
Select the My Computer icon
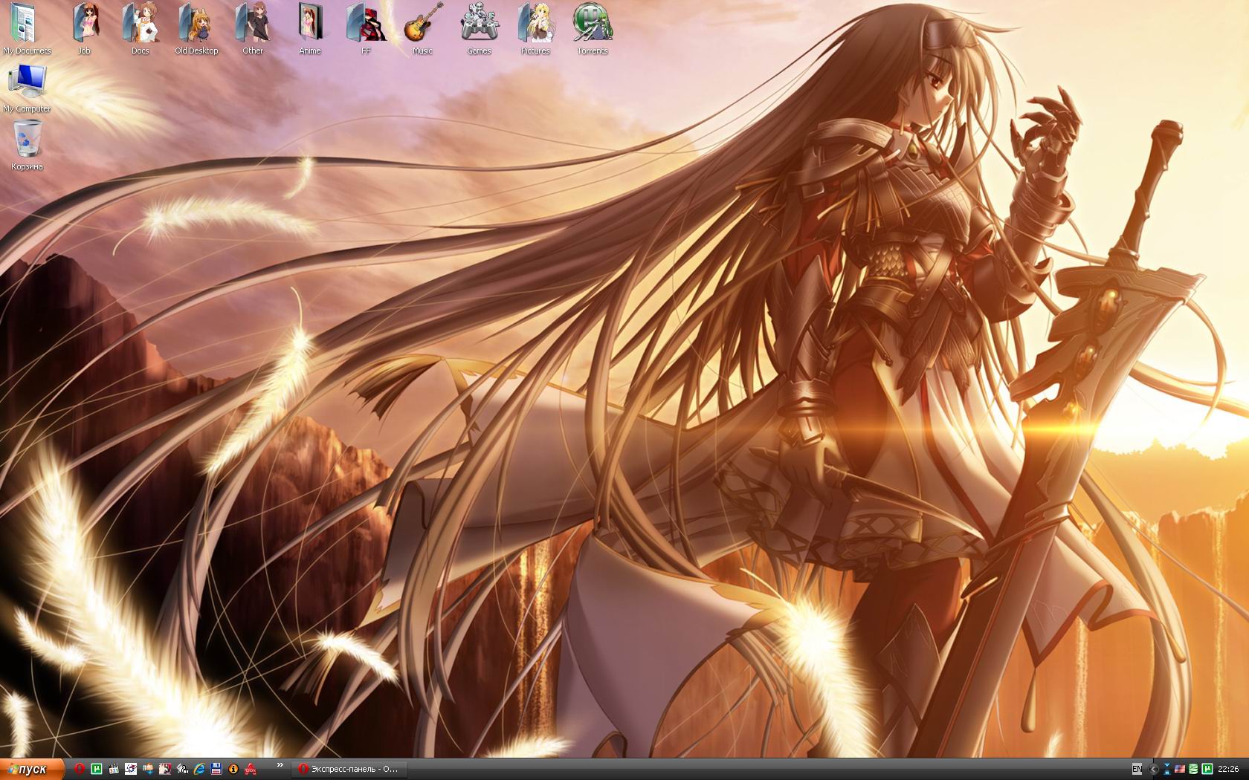tap(27, 88)
